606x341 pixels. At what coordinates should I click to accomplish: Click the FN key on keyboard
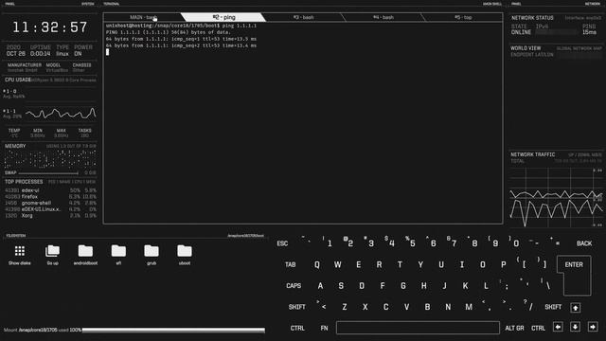point(324,328)
